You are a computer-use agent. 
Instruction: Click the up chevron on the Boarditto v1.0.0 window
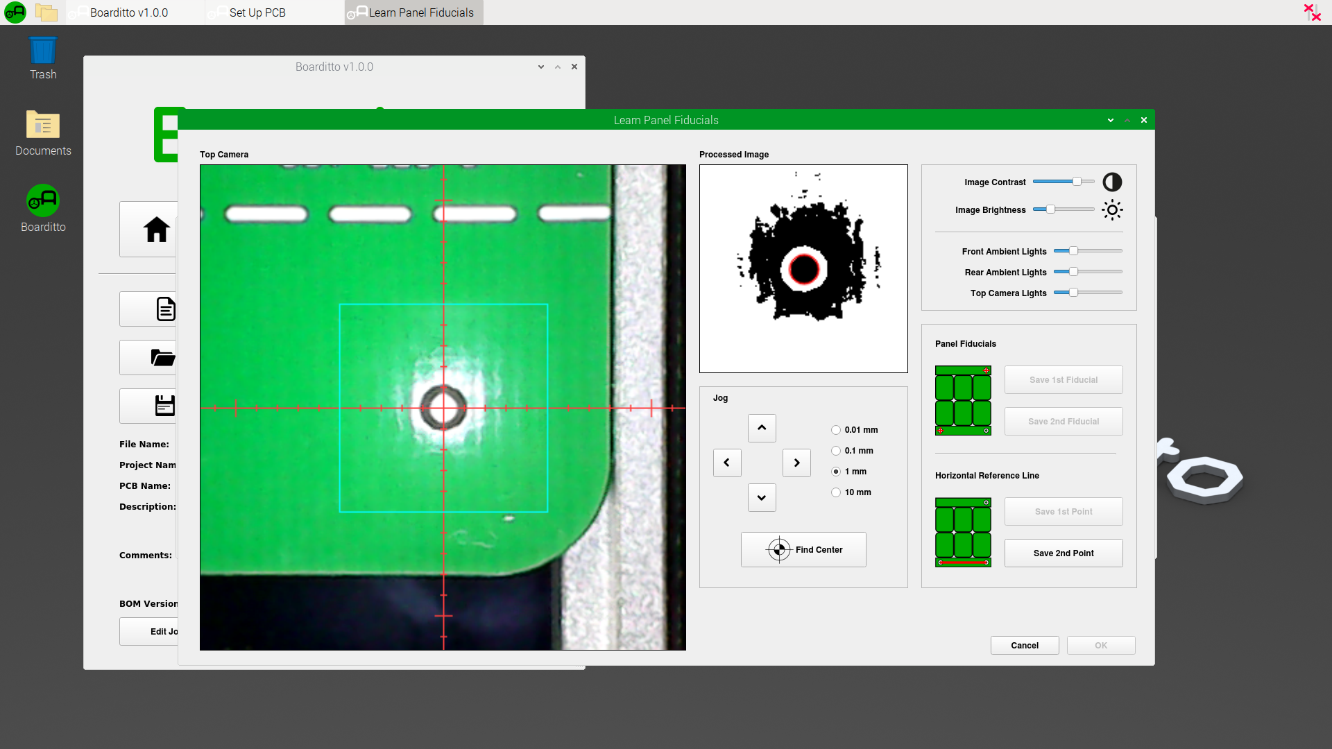558,67
